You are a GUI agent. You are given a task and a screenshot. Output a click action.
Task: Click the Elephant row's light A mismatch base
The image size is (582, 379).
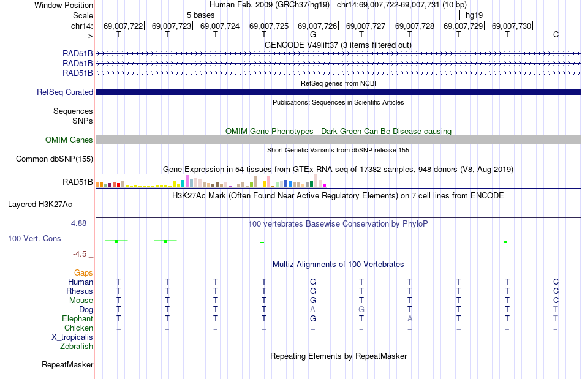click(x=410, y=319)
